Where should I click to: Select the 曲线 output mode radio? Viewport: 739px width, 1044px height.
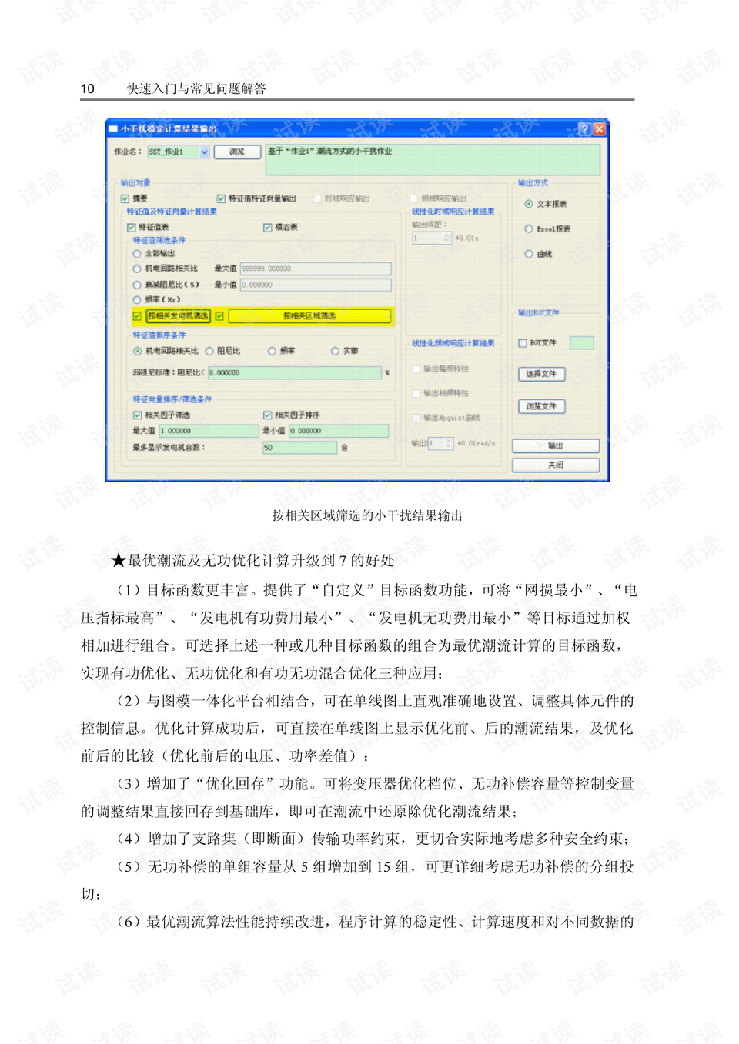[529, 254]
